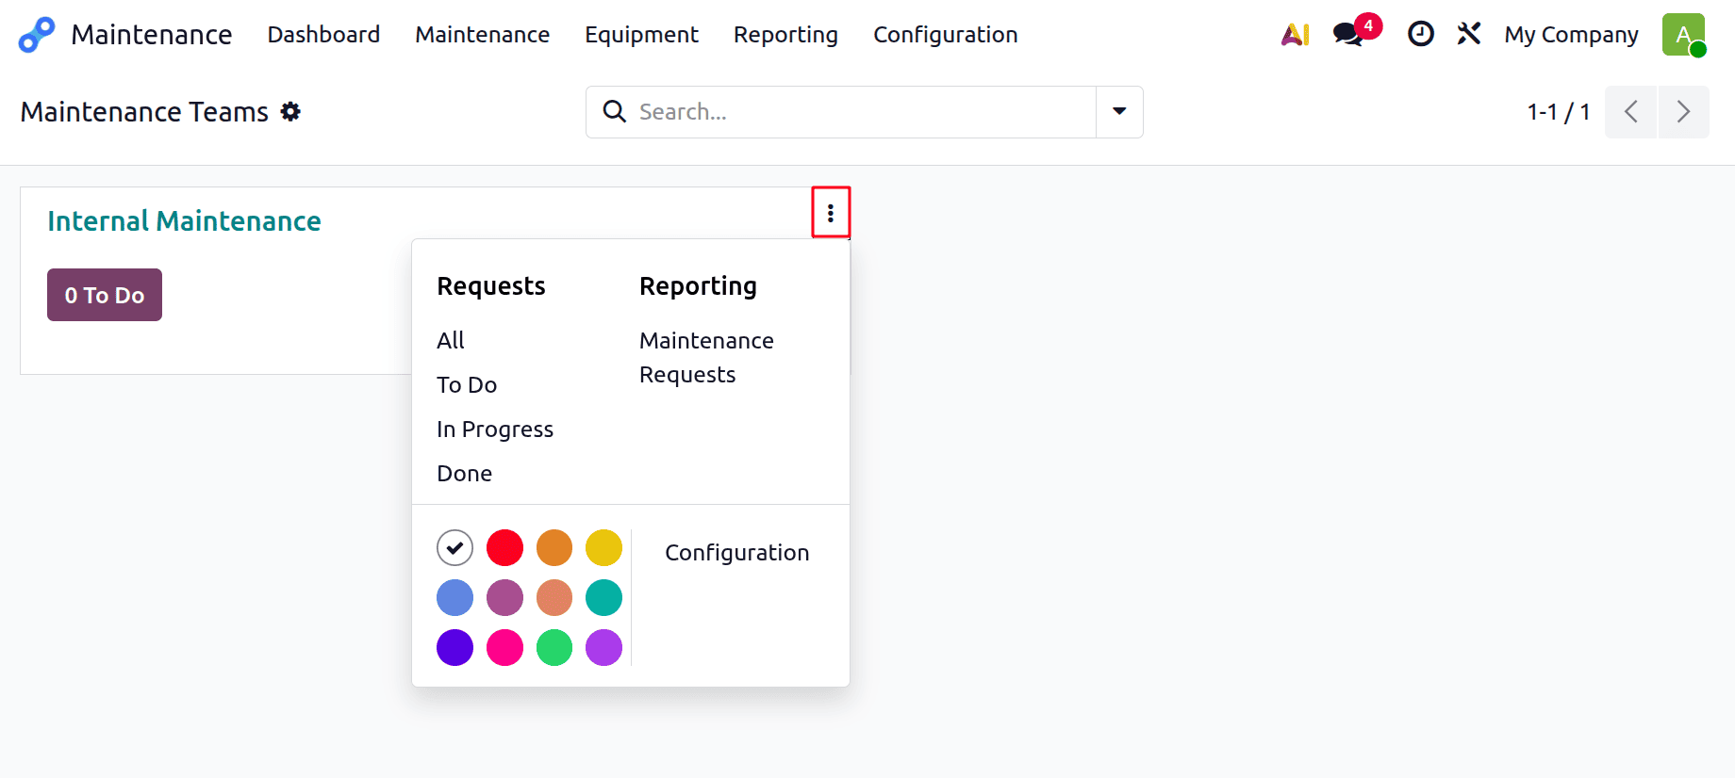Open the Configuration top menu

coord(945,35)
